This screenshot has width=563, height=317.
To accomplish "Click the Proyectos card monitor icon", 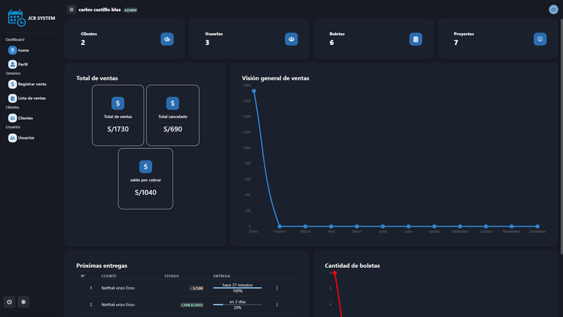I will (540, 39).
